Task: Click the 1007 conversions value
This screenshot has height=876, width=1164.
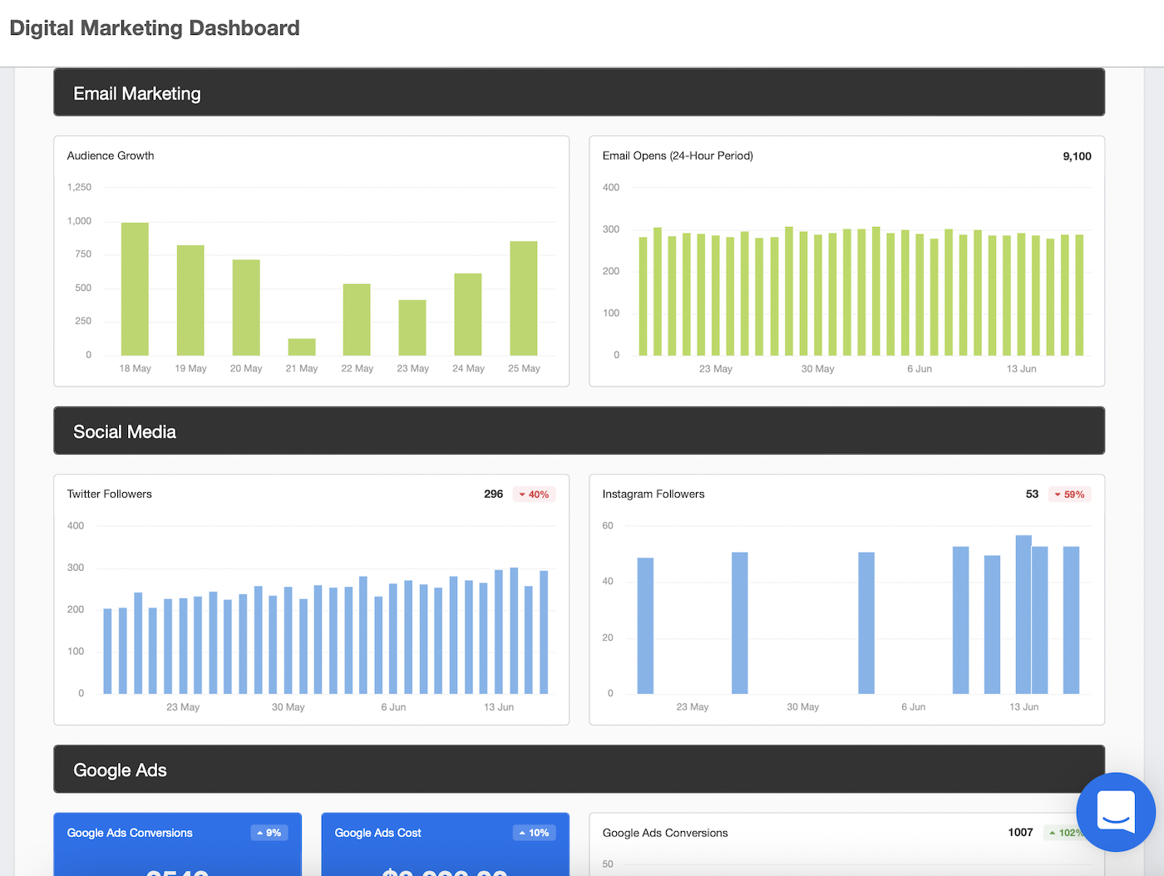Action: 1020,832
